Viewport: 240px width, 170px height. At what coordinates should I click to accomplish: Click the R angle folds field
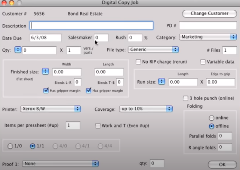pyautogui.click(x=225, y=147)
